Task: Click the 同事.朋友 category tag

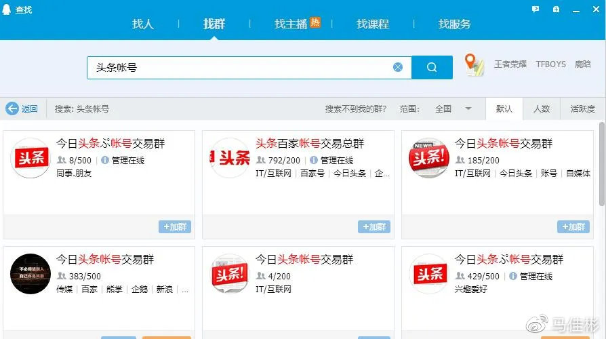Action: point(74,173)
